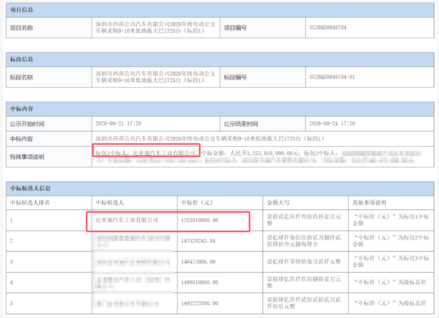Click the 中标价（元） column header
This screenshot has height=318, width=439.
tap(197, 203)
